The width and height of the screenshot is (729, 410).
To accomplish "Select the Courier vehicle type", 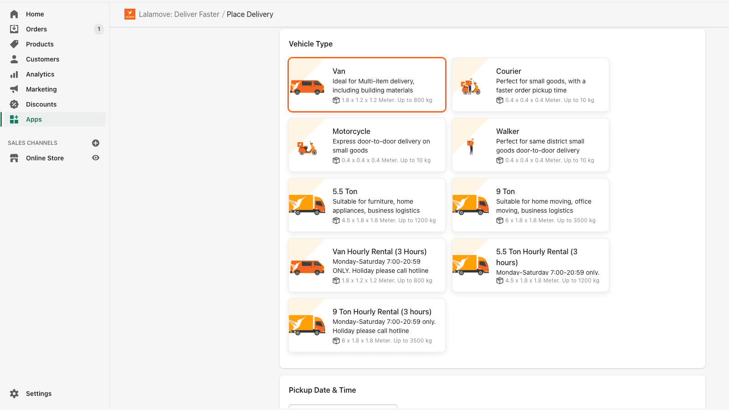I will tap(530, 85).
